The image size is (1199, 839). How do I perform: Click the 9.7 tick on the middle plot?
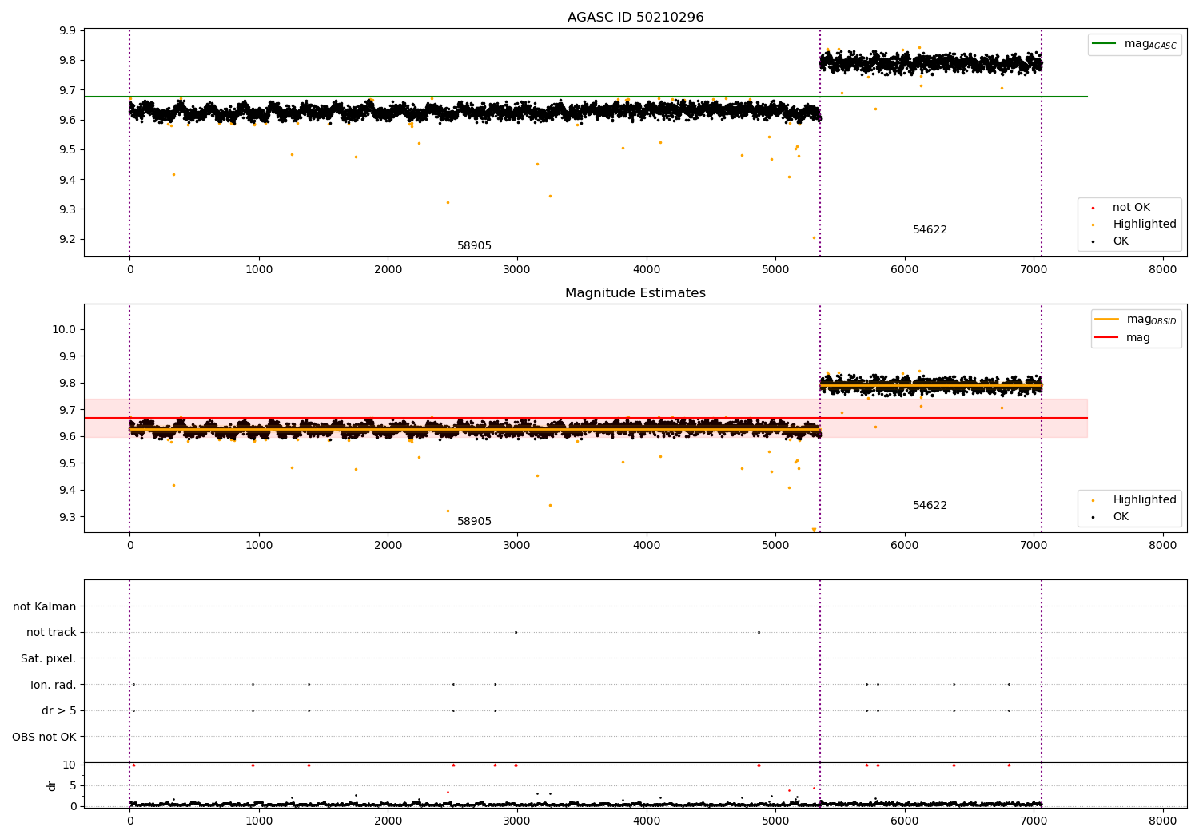click(x=68, y=410)
